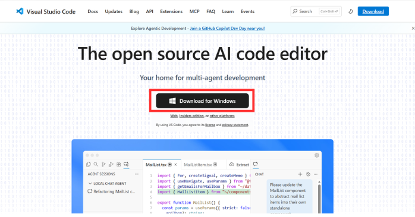Open Source Control icon in editor preview
415x217 pixels.
103,164
